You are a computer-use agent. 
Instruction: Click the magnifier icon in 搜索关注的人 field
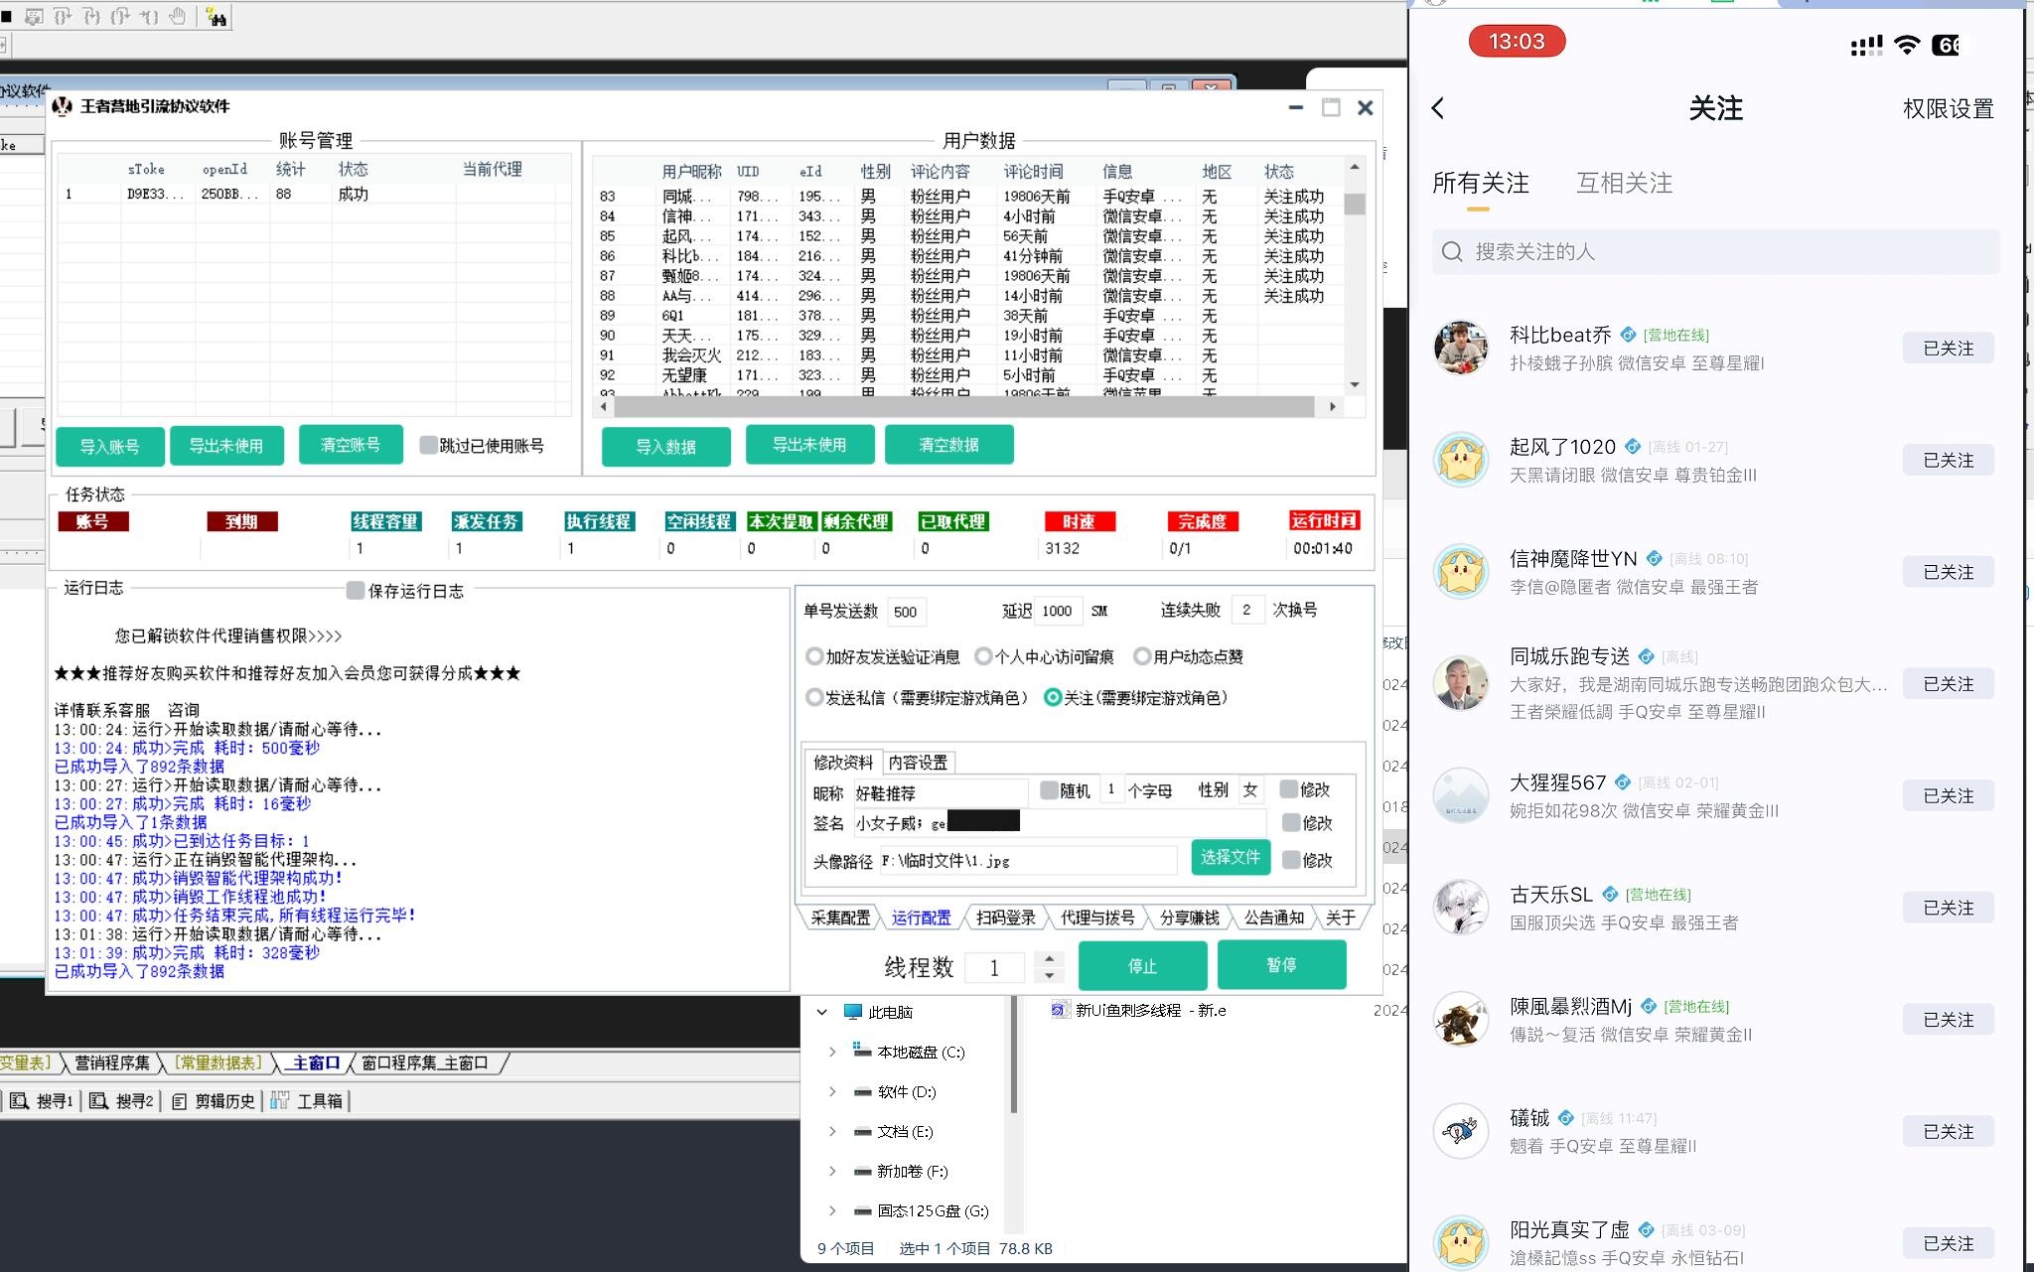[x=1453, y=251]
